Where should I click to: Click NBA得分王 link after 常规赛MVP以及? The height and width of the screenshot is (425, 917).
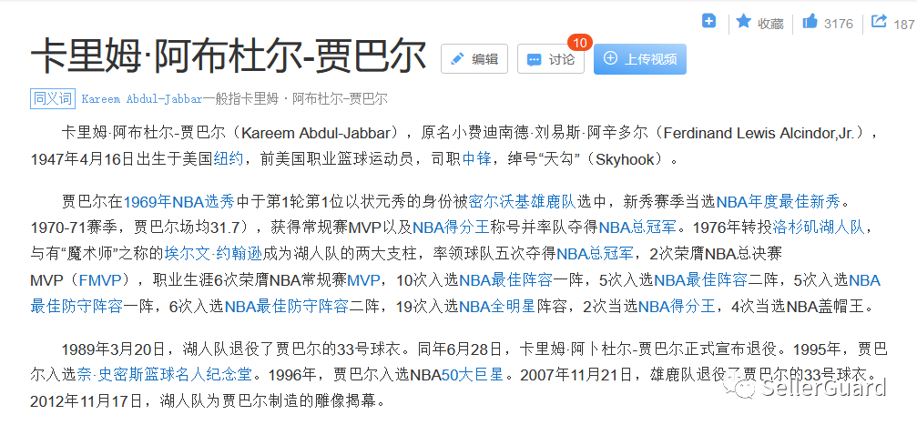(x=451, y=227)
